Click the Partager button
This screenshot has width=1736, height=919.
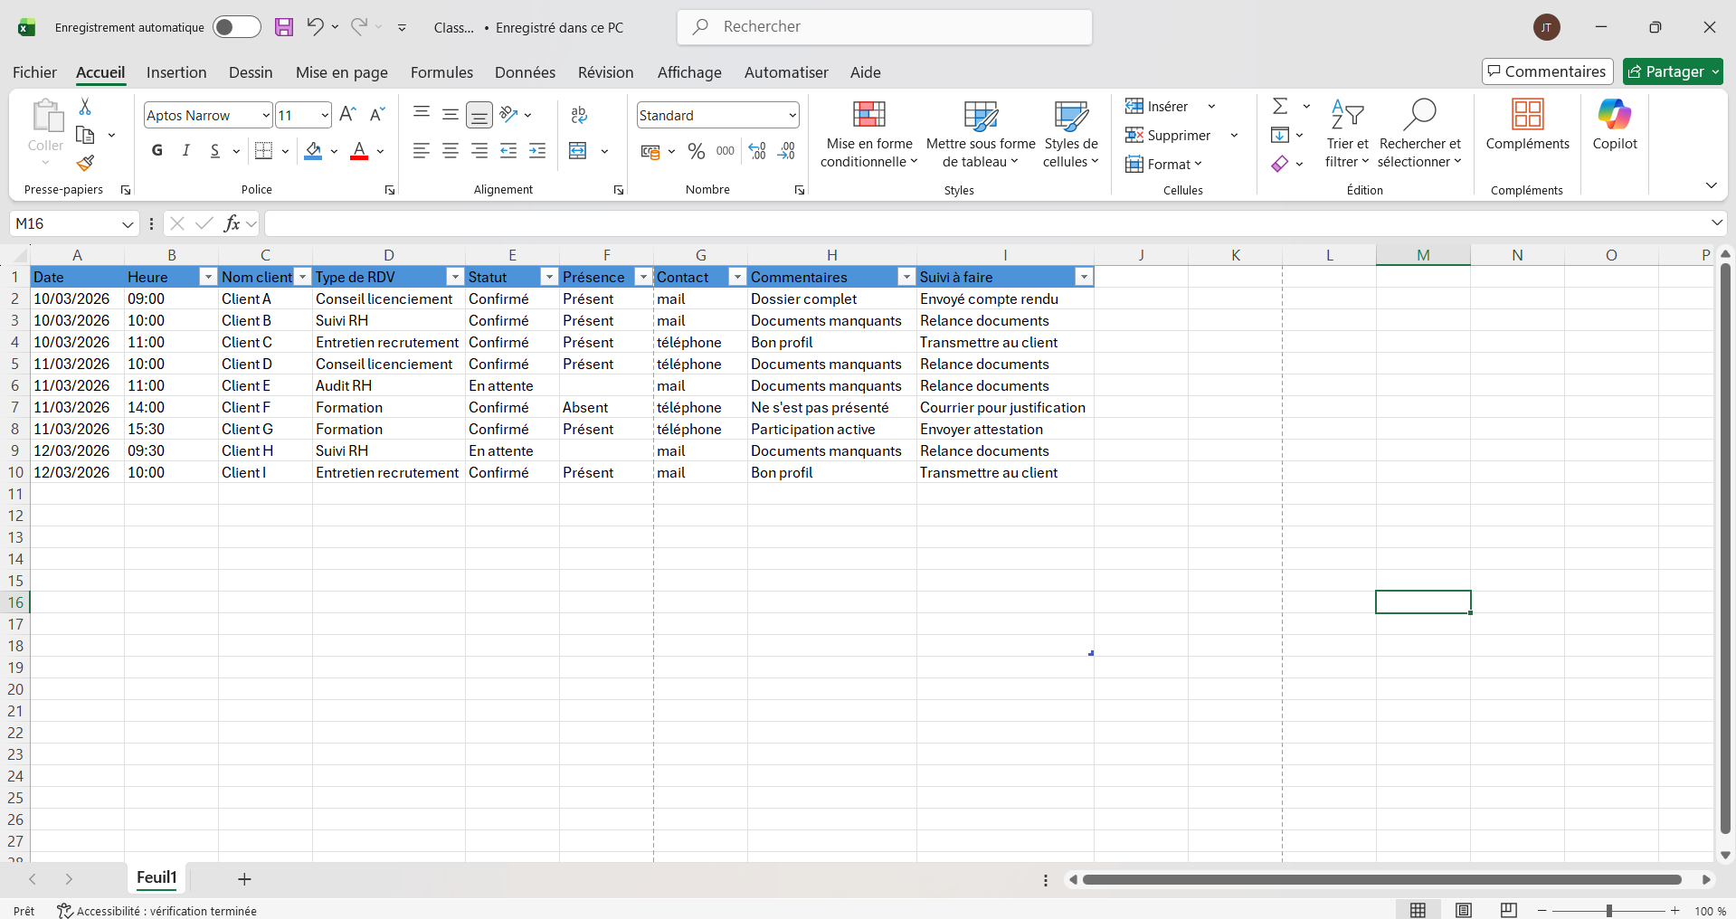[x=1665, y=71]
